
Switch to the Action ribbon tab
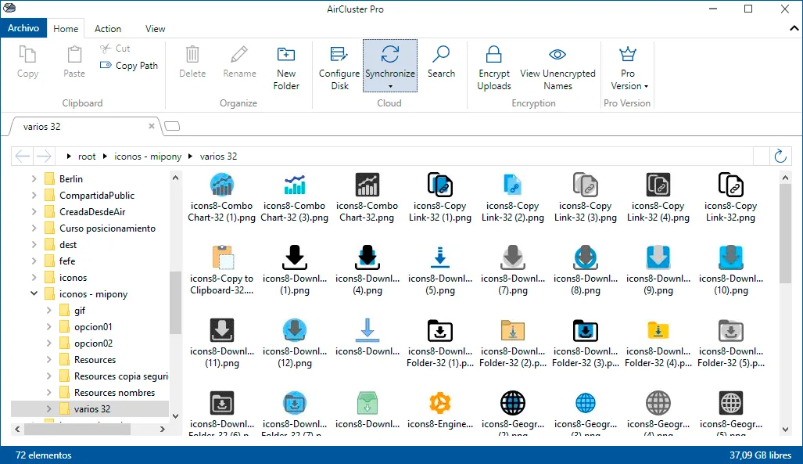pyautogui.click(x=108, y=29)
